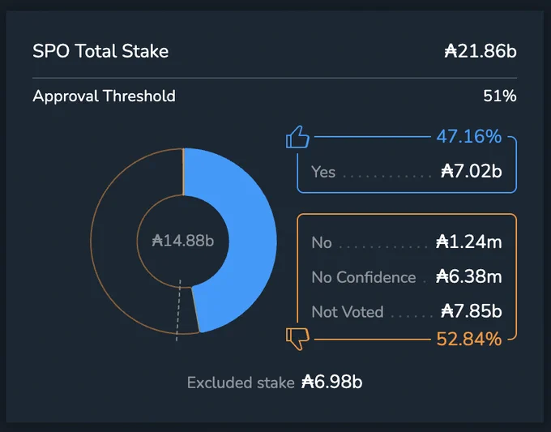Click the SPO Total Stake heading
551x432 pixels.
click(100, 51)
